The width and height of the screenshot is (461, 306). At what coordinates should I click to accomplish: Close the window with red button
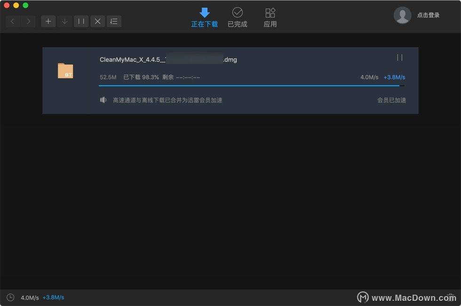coord(7,5)
